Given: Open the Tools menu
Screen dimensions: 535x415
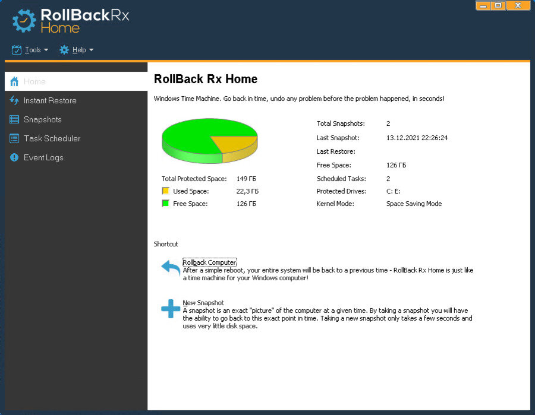Looking at the screenshot, I should point(34,50).
